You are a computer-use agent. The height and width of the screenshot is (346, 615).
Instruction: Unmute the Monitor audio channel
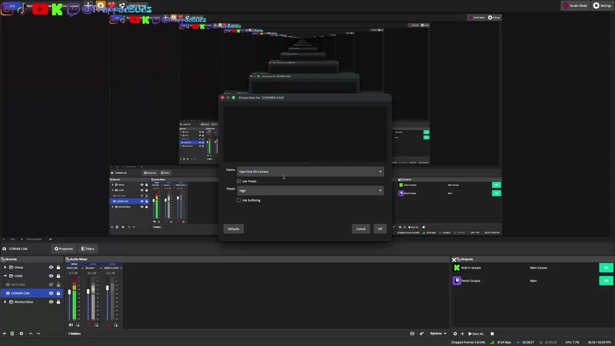(x=89, y=325)
